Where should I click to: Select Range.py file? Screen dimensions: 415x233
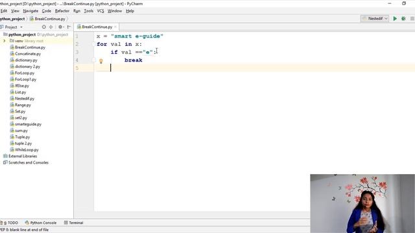pos(23,105)
